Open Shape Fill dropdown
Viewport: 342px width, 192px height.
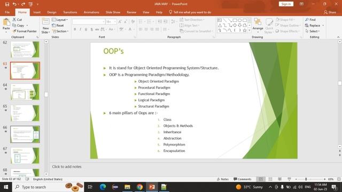point(285,20)
